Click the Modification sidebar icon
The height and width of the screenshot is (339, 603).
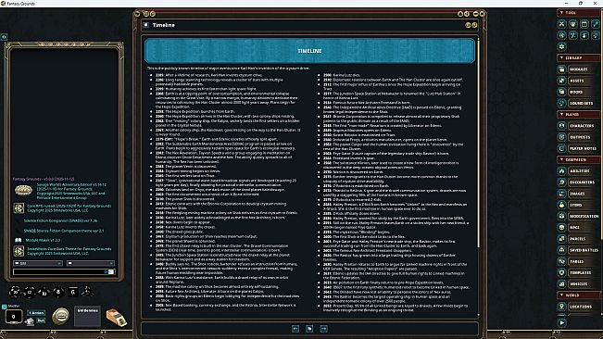click(562, 216)
